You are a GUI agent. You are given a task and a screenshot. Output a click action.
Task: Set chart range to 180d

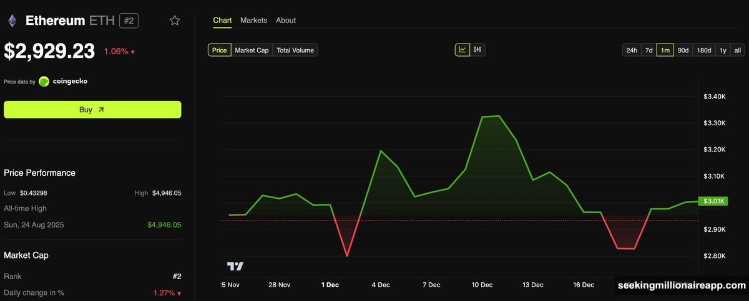click(x=704, y=50)
